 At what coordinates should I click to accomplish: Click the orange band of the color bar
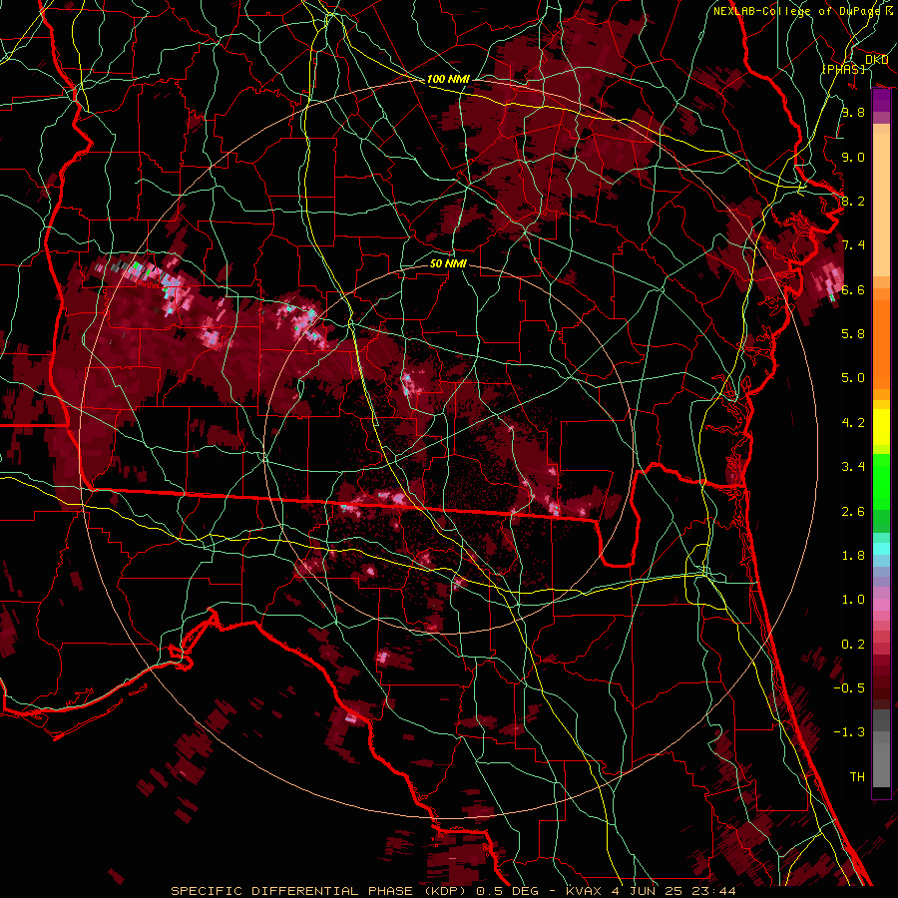tap(881, 343)
